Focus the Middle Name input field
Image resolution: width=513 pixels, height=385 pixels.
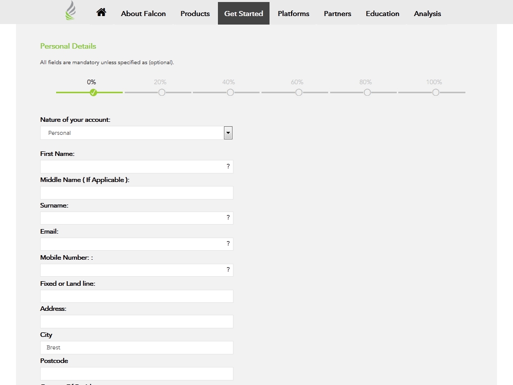(x=136, y=193)
